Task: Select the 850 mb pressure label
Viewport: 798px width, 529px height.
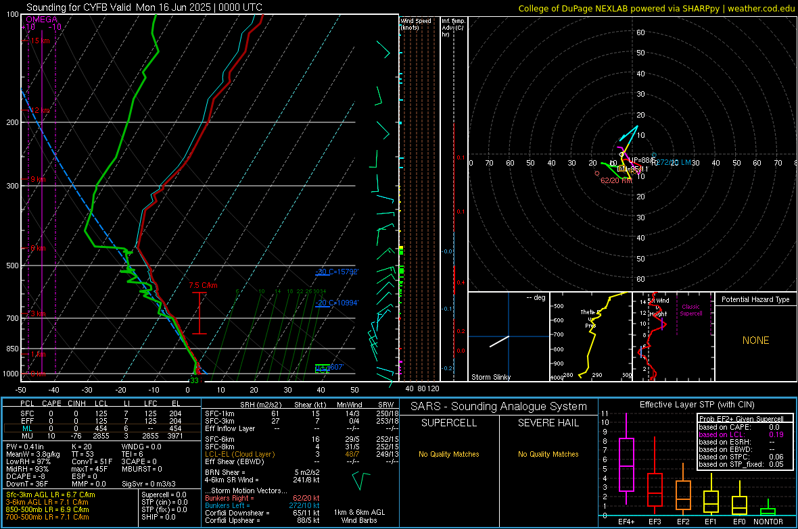Action: coord(12,349)
